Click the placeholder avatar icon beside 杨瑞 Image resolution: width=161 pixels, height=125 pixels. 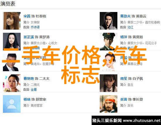click(x=12, y=104)
